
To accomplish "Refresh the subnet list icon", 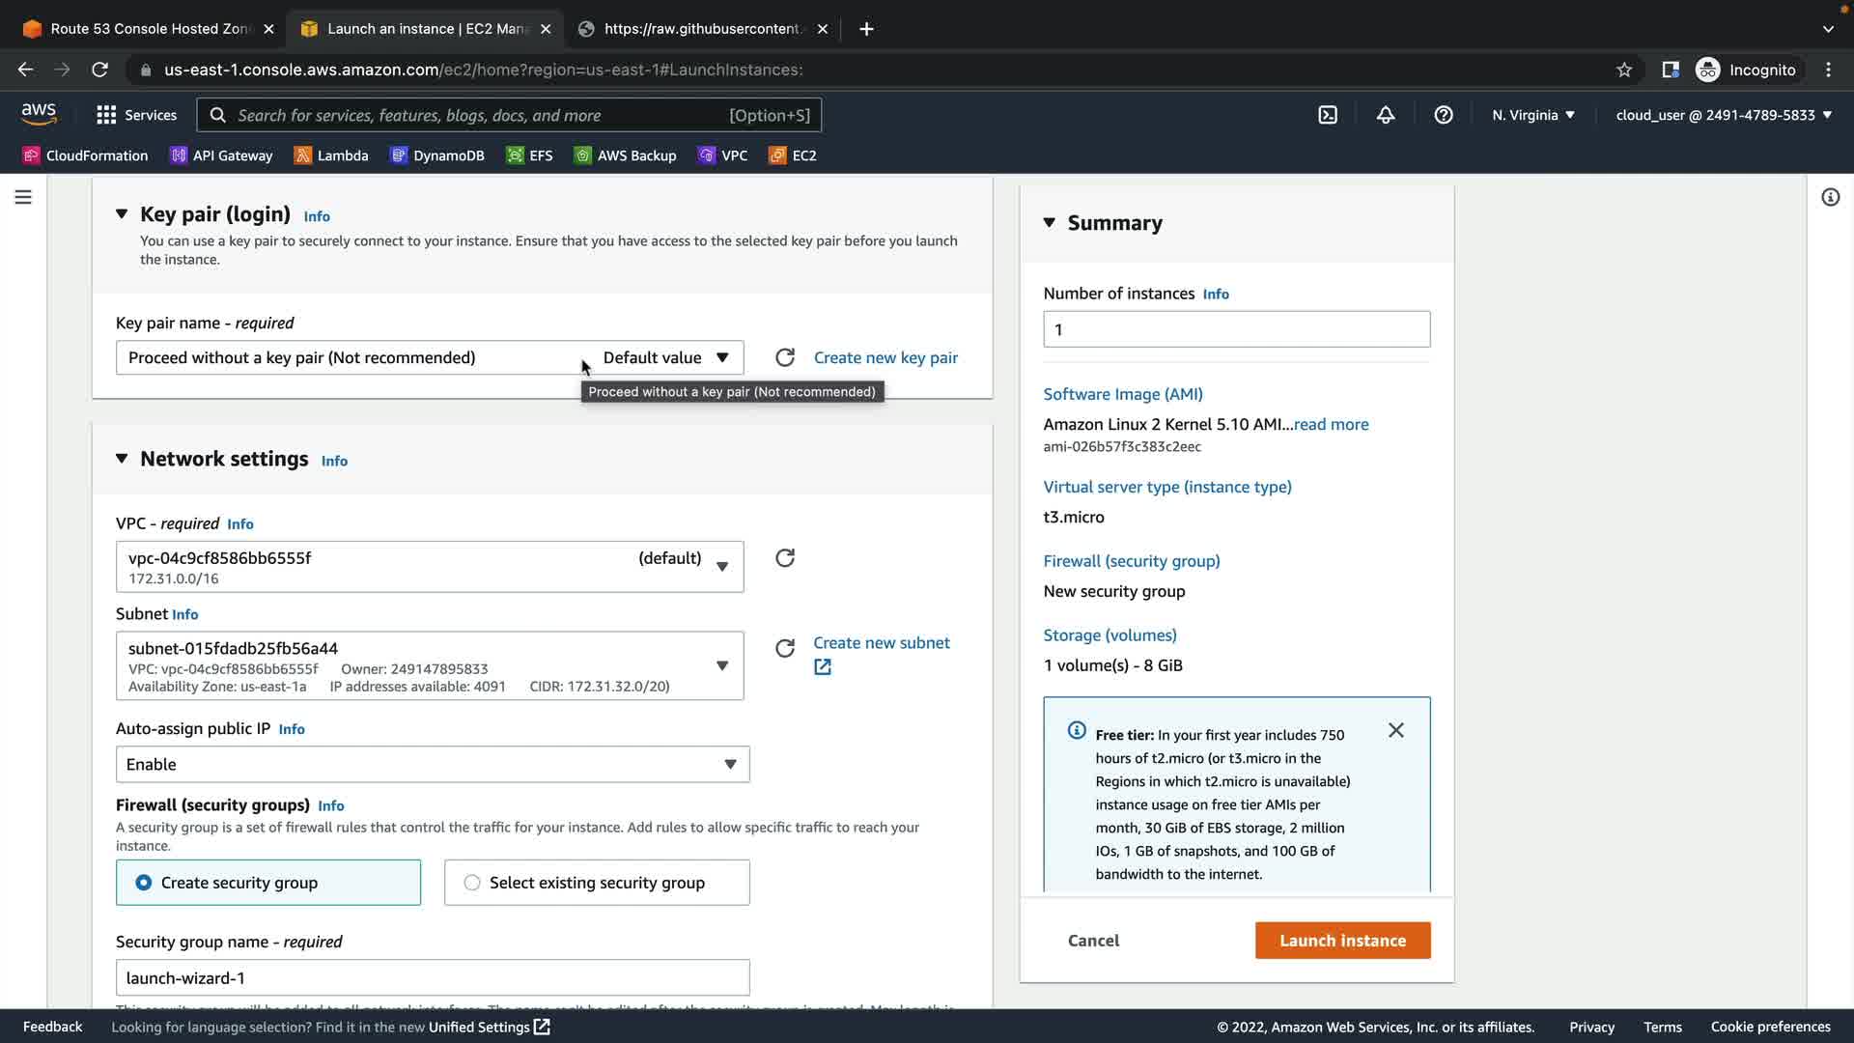I will pos(785,648).
